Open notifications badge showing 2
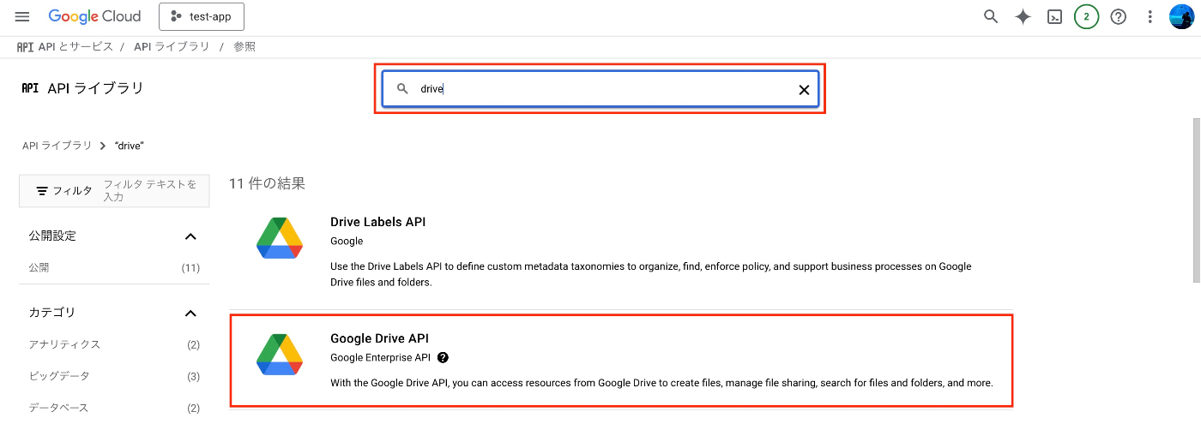 [x=1086, y=16]
